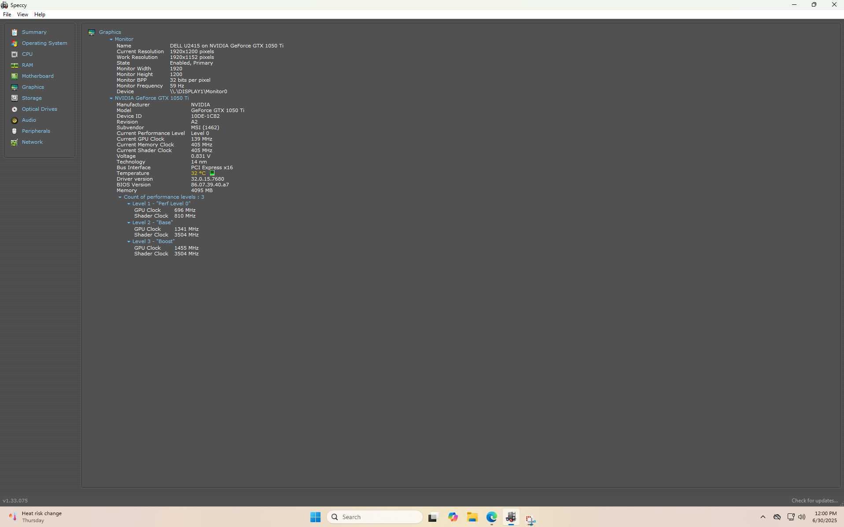Image resolution: width=844 pixels, height=527 pixels.
Task: Click the Temperature value 32 °C
Action: tap(198, 173)
